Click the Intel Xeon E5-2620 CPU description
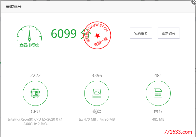 [x=35, y=121]
